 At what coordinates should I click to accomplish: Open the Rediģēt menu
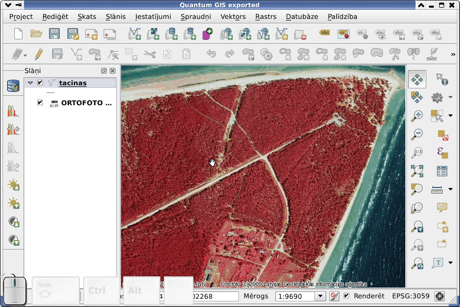coord(55,17)
